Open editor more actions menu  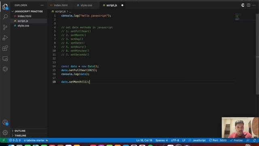pos(254,5)
